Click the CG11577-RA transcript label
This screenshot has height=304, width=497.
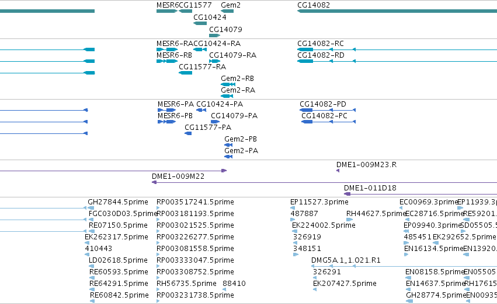202,66
